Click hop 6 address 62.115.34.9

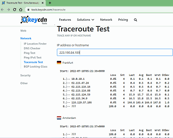tap(79, 99)
